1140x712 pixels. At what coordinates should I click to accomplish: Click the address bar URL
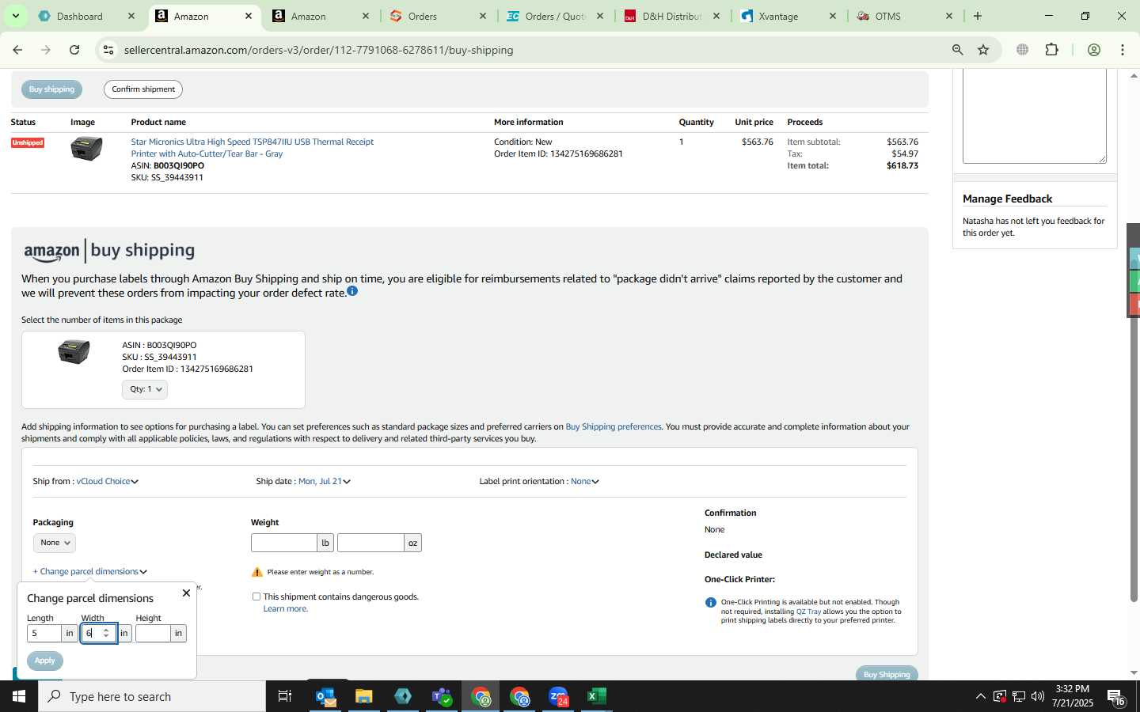coord(318,50)
